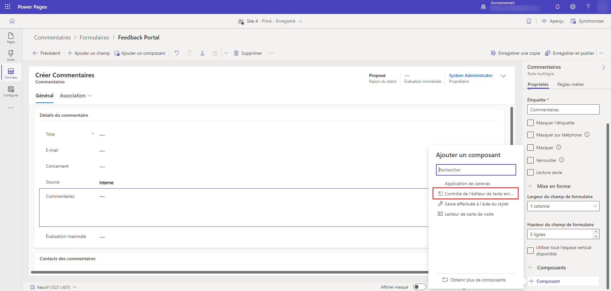Increase Hauteur du champ lines stepper
This screenshot has width=611, height=291.
(x=596, y=232)
